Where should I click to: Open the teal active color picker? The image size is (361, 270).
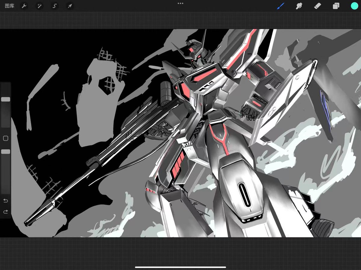[x=354, y=6]
